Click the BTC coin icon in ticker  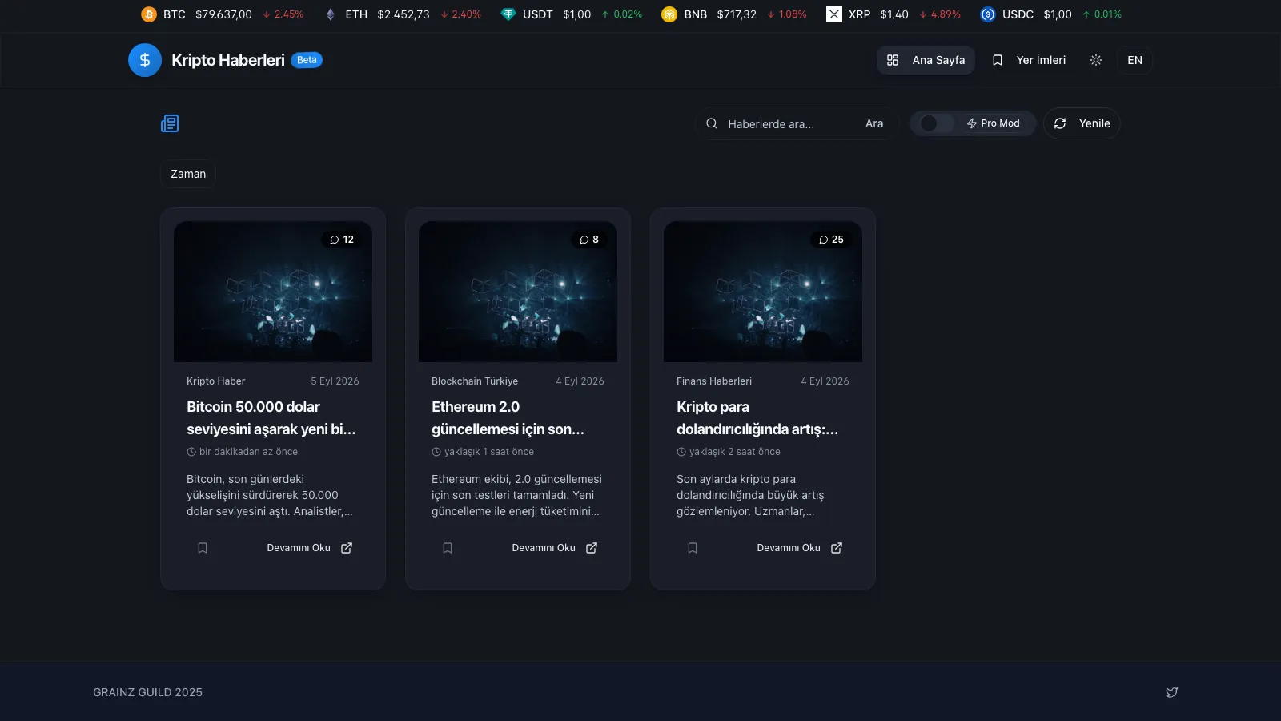(149, 14)
